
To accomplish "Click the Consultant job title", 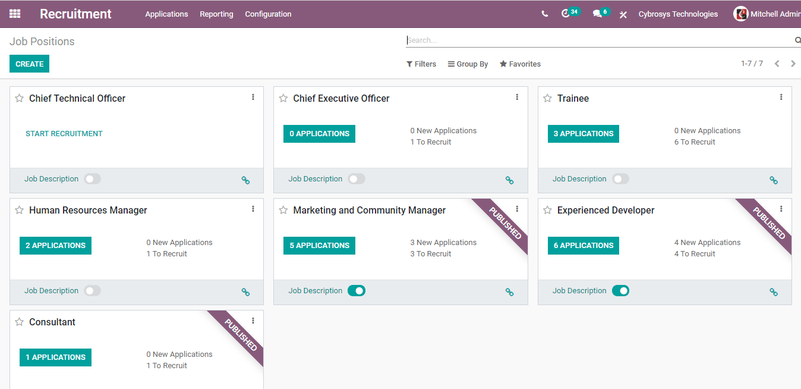I will tap(52, 322).
